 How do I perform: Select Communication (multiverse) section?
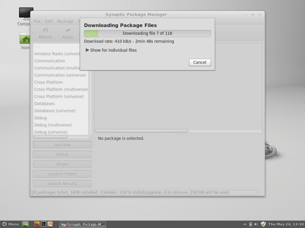point(57,68)
